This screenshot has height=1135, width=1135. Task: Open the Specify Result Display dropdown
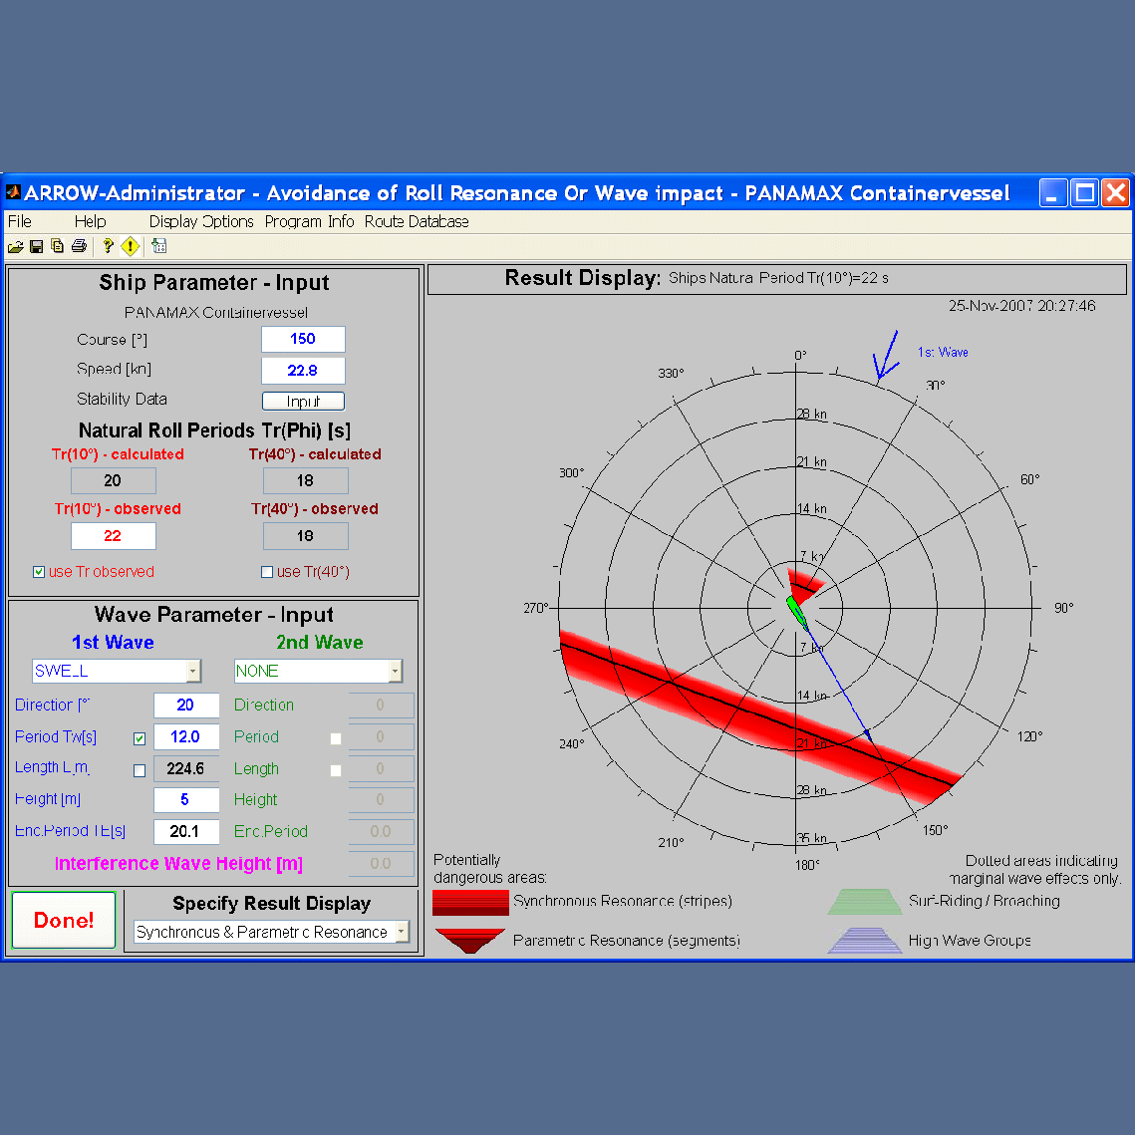pos(402,932)
